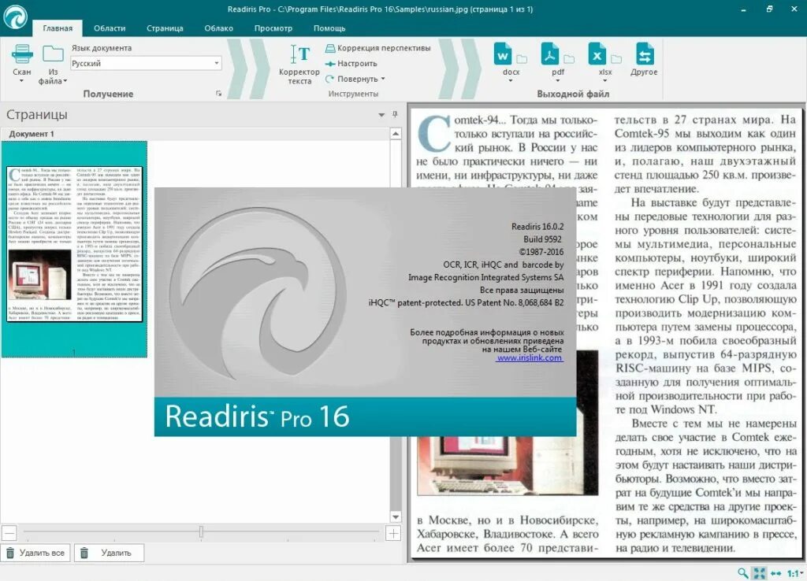Click the Скан scanner icon
This screenshot has width=807, height=581.
click(22, 54)
